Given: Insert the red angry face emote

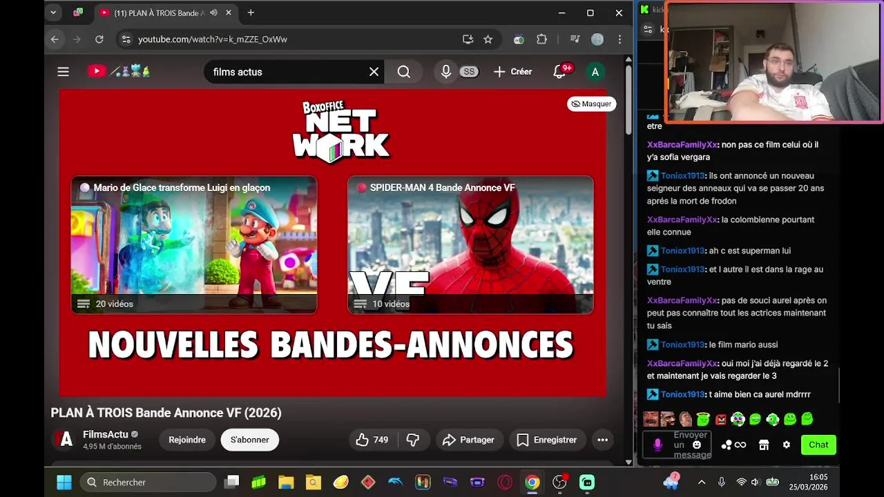Looking at the screenshot, I should (720, 419).
